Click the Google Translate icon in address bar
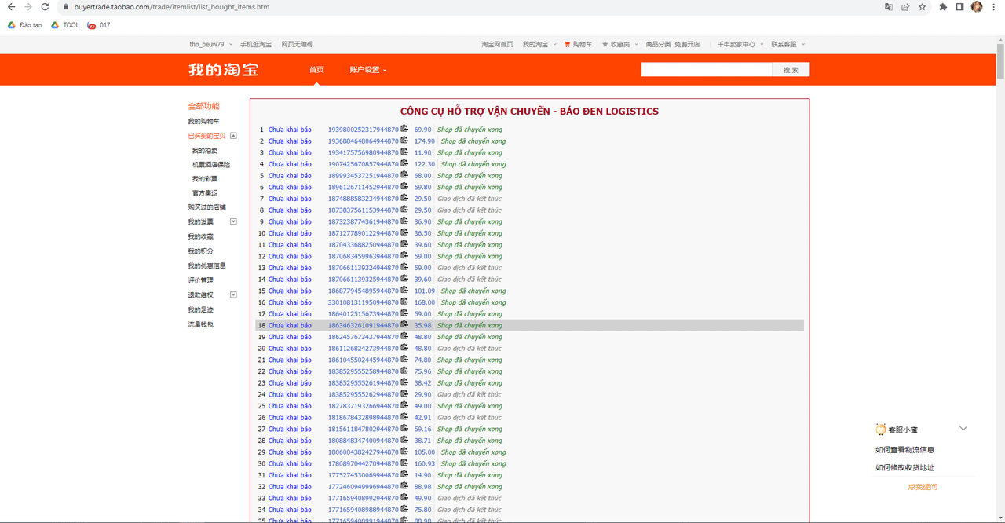This screenshot has width=1005, height=523. (889, 7)
